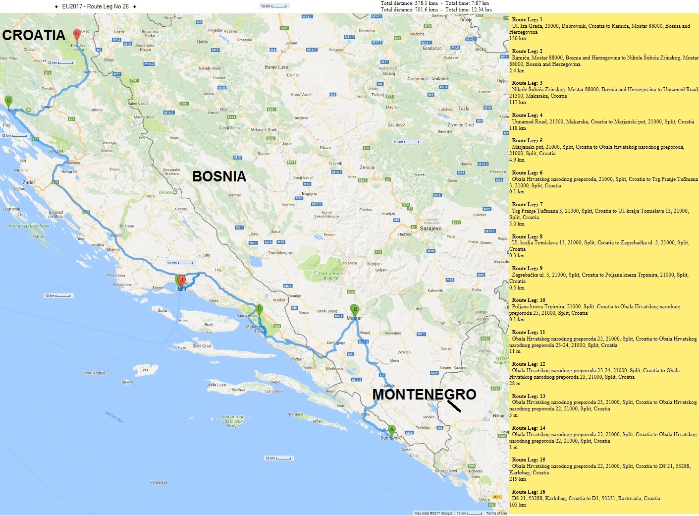Click the Hvar label on the map

(x=182, y=347)
